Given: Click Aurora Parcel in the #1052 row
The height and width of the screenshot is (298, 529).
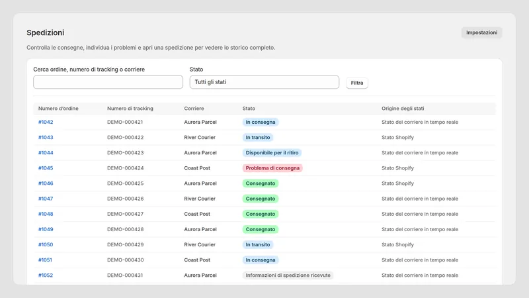Looking at the screenshot, I should click(200, 275).
